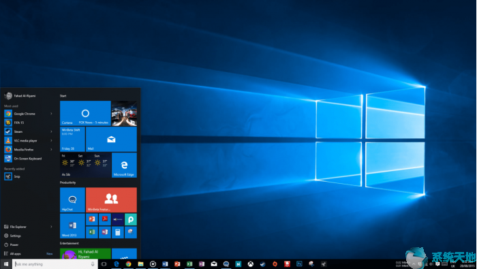Open Mozilla Firefox from Start menu
The image size is (477, 269).
click(28, 150)
